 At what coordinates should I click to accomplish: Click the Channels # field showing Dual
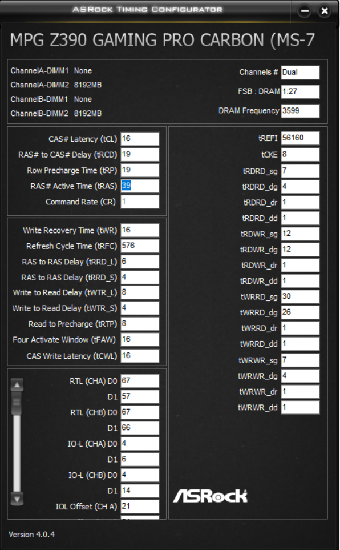coord(301,73)
